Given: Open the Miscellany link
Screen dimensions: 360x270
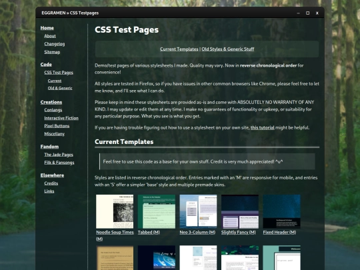Looking at the screenshot, I should [x=54, y=134].
